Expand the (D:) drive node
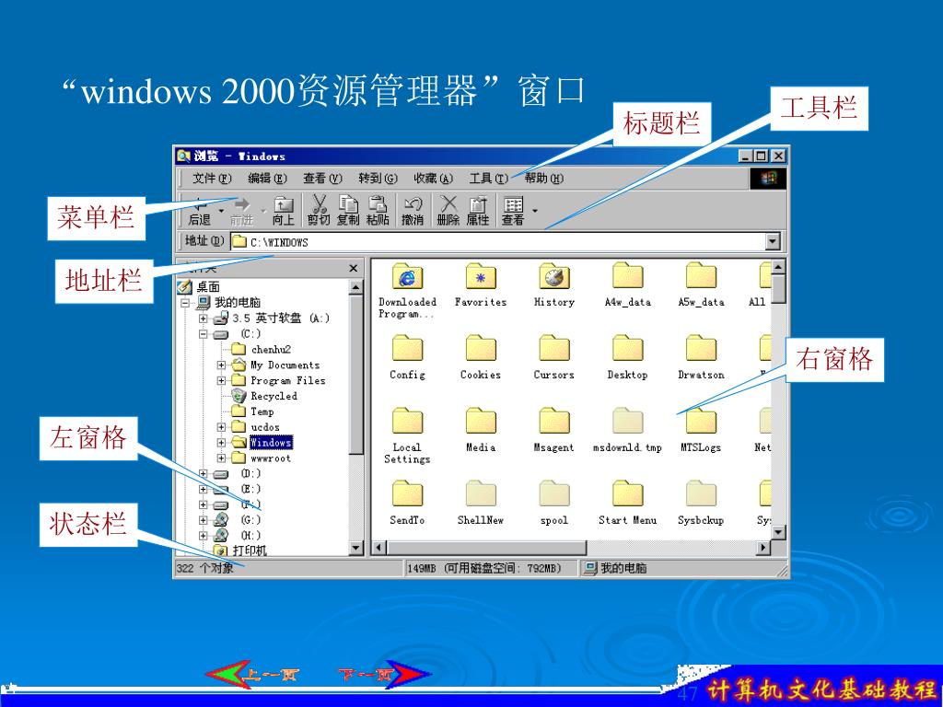Screen dimensions: 943x707 tap(204, 474)
